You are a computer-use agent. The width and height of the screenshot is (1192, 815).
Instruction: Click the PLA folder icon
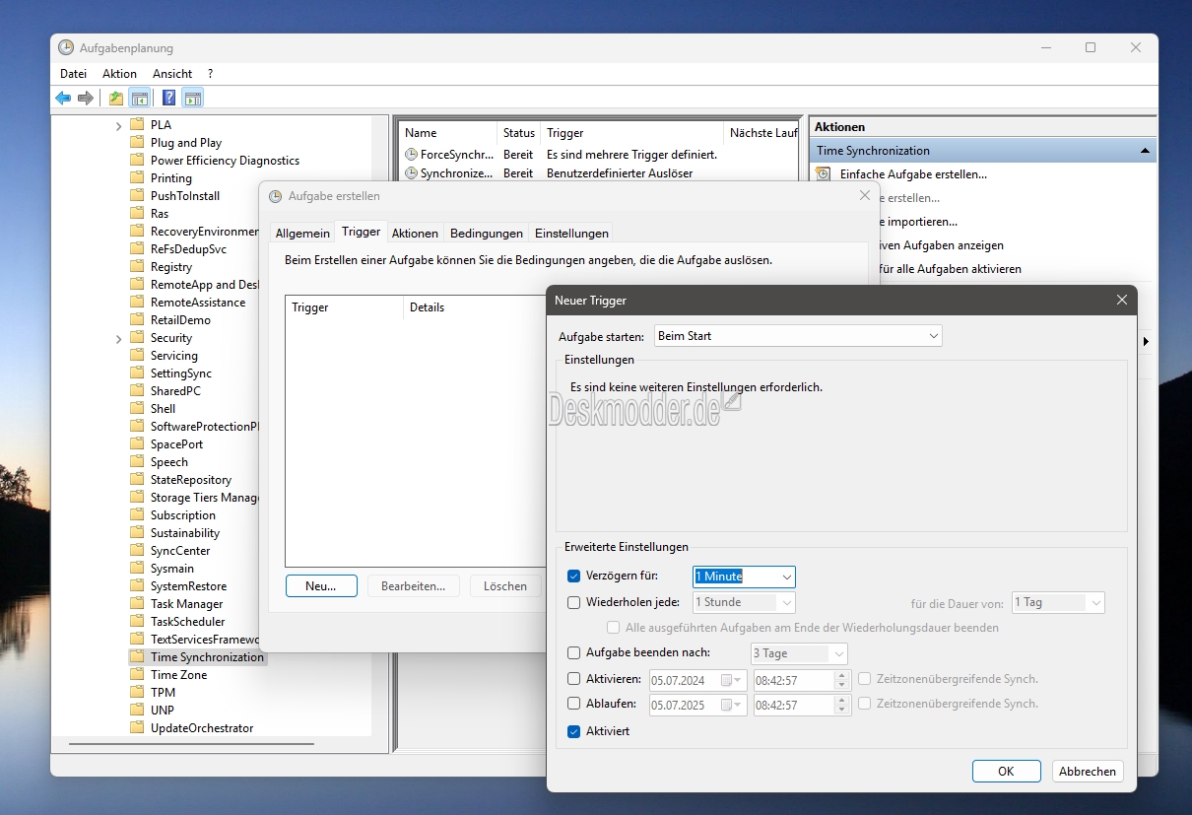[138, 125]
